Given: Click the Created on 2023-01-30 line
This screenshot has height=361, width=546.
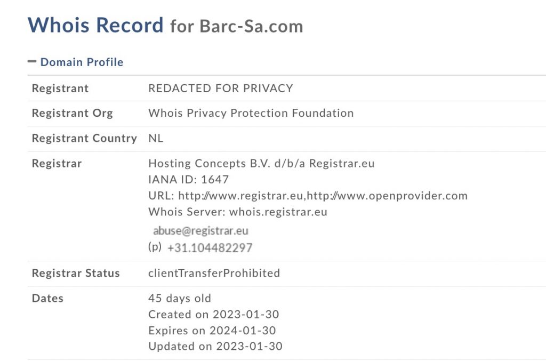Looking at the screenshot, I should [x=213, y=314].
